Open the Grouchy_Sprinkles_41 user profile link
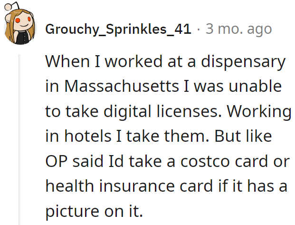295x225 pixels. (x=118, y=29)
